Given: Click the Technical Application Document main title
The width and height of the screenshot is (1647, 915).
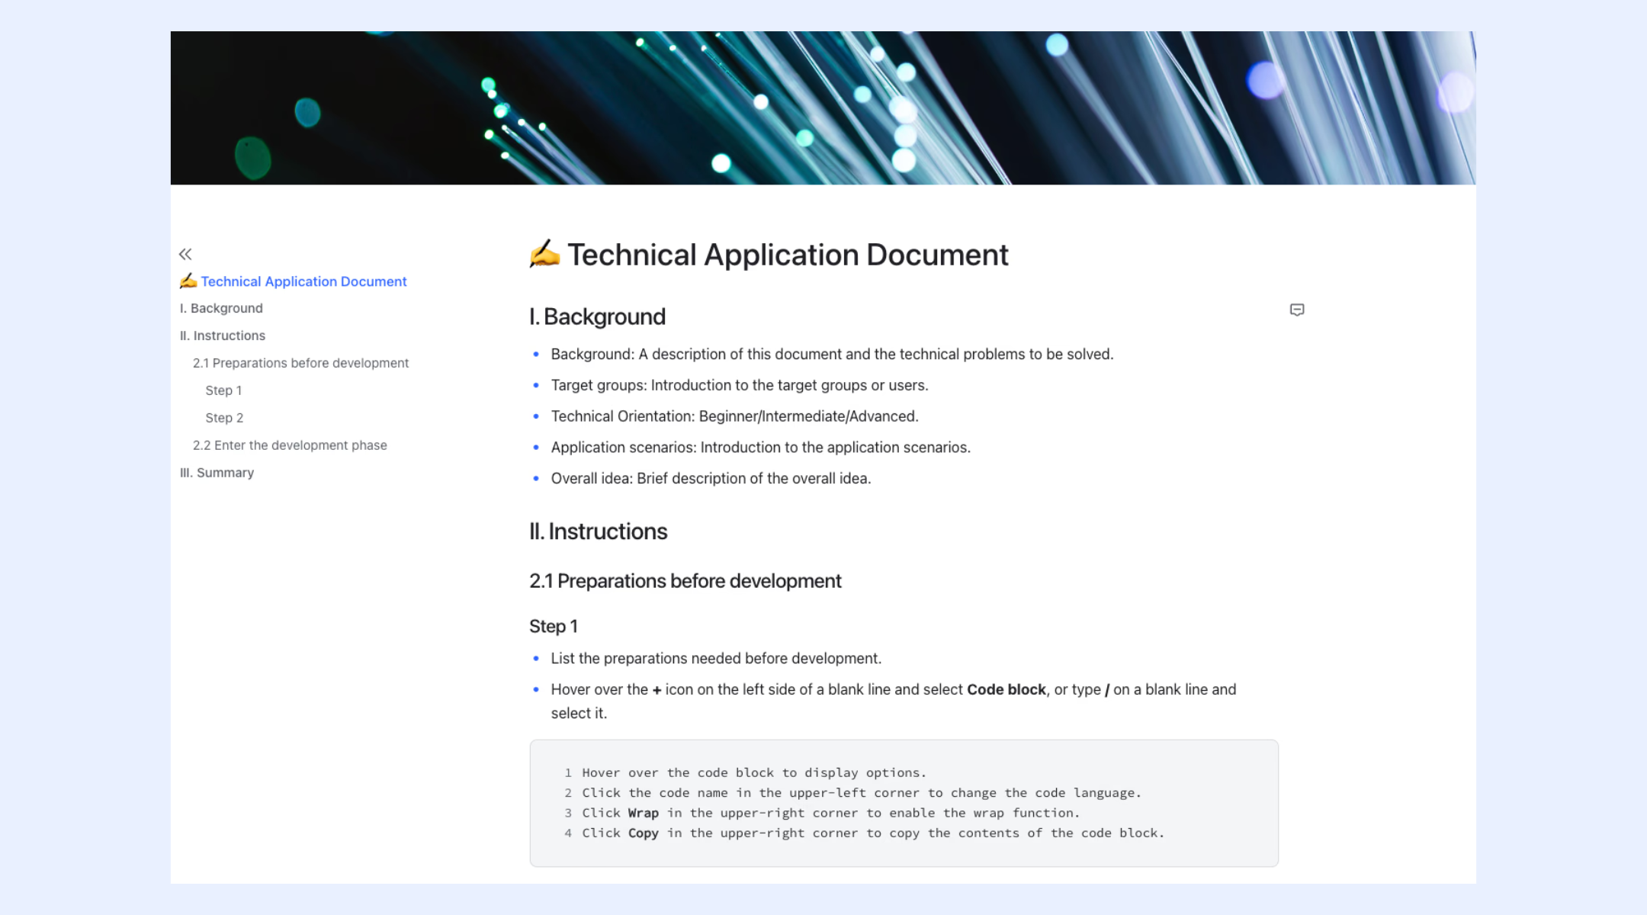Looking at the screenshot, I should (788, 255).
